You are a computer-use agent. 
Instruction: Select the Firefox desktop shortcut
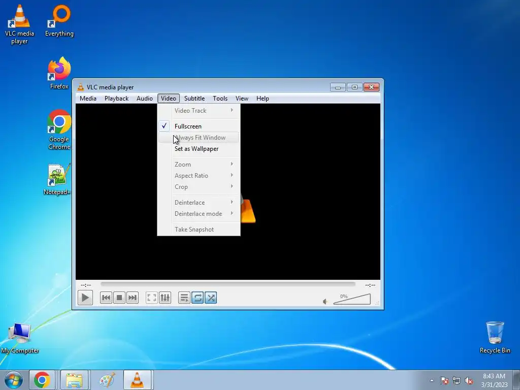(59, 73)
